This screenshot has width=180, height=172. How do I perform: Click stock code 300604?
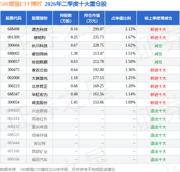(x=13, y=45)
